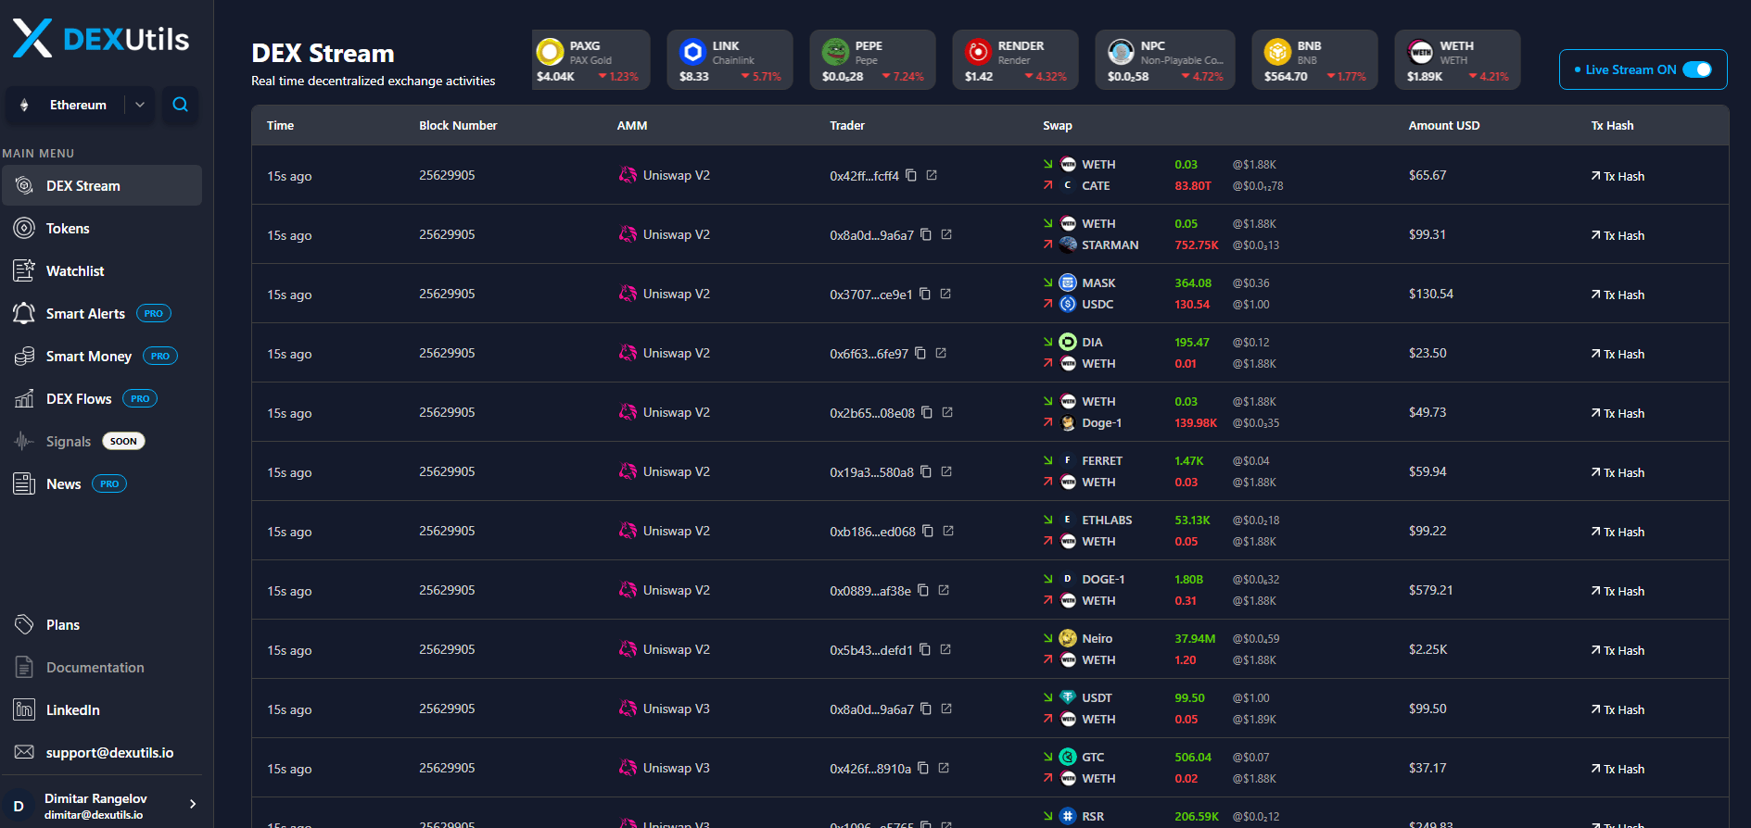The image size is (1751, 828).
Task: Click the News sidebar icon
Action: [x=24, y=483]
